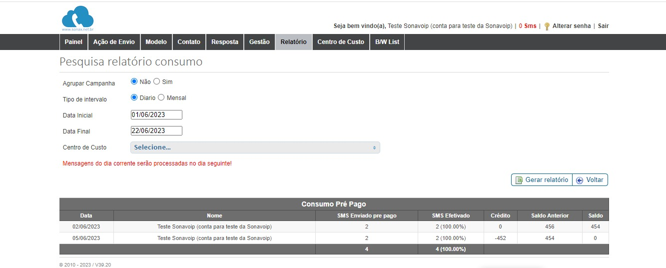Screen dimensions: 666x268
Task: Click the Nome cell in the 05/06/2023 row
Action: (x=214, y=238)
